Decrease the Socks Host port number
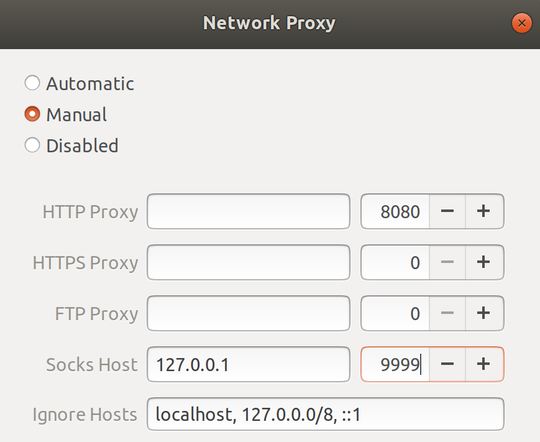This screenshot has height=442, width=540. [x=447, y=364]
